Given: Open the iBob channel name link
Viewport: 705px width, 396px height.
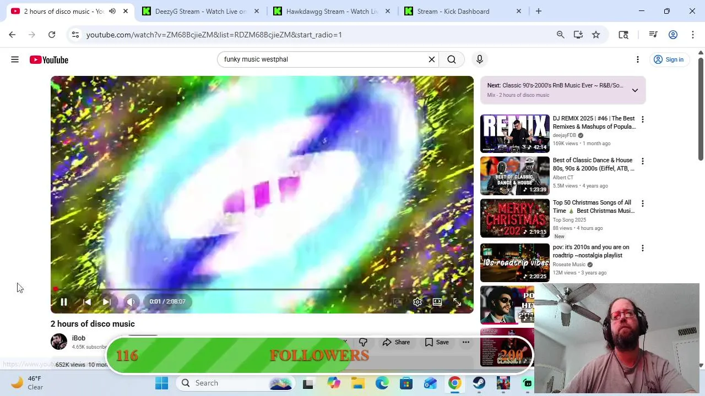Looking at the screenshot, I should 79,338.
